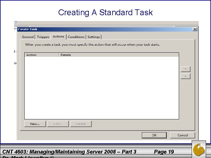The height and width of the screenshot is (158, 211).
Task: Move action up with up-arrow button
Action: [186, 69]
